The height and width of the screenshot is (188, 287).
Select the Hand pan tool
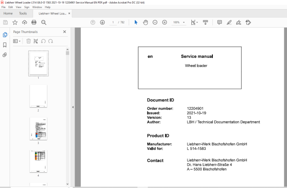[x=145, y=22]
